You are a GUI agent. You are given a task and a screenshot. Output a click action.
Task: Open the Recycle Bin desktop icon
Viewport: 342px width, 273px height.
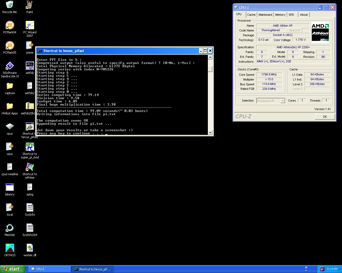[10, 5]
